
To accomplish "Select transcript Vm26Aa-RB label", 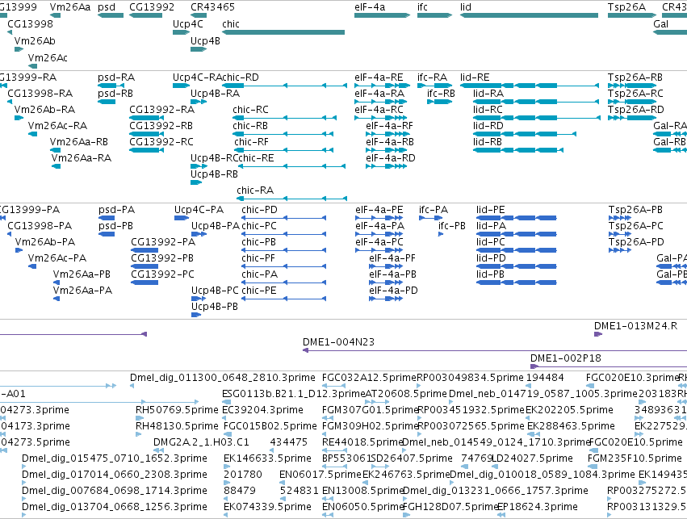I will [x=79, y=142].
